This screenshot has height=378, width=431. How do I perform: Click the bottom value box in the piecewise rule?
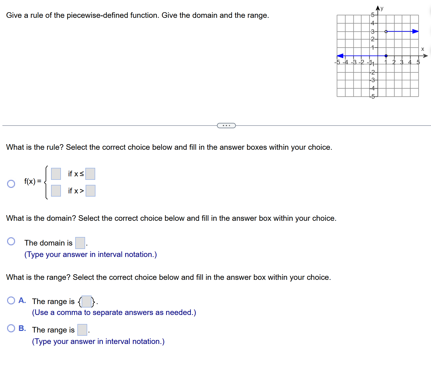pyautogui.click(x=56, y=190)
